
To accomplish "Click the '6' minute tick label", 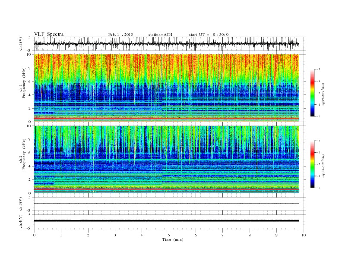I will (196, 235).
